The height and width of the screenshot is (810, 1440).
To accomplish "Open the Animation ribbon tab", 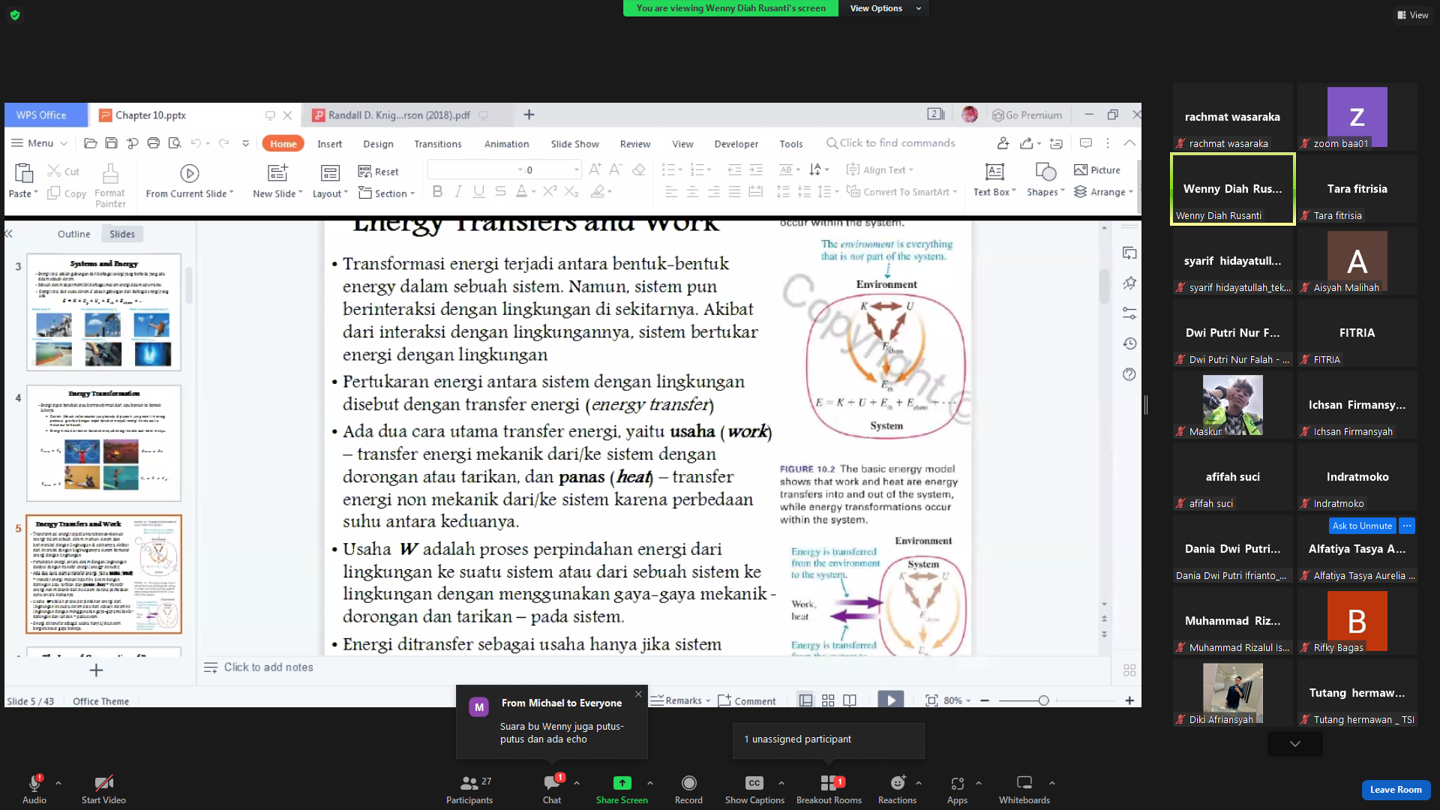I will click(506, 144).
